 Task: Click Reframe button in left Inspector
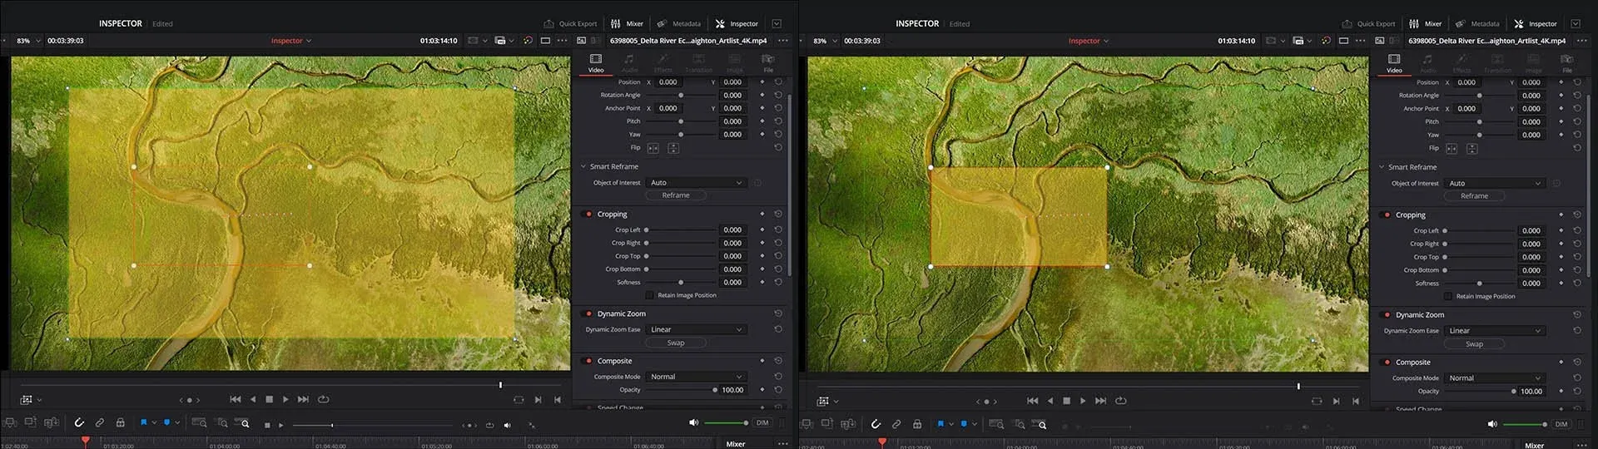click(x=676, y=195)
